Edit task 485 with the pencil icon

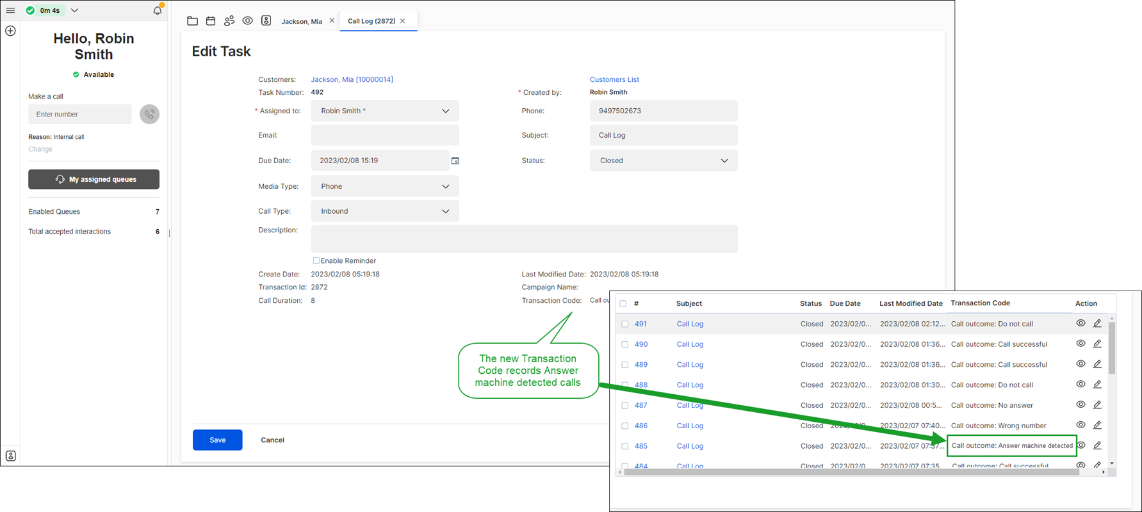tap(1097, 446)
